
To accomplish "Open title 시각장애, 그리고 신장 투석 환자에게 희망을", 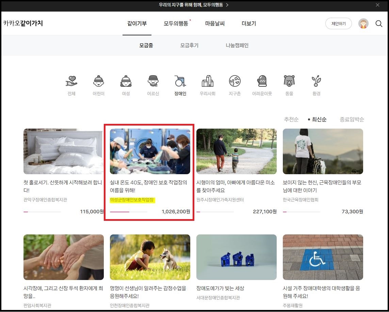I will pyautogui.click(x=63, y=292).
